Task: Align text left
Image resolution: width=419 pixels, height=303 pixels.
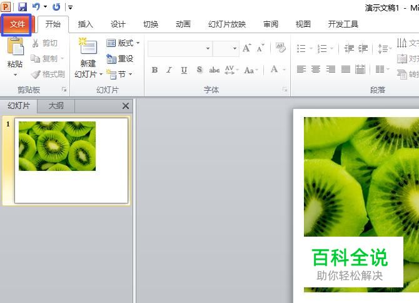Action: click(x=301, y=69)
